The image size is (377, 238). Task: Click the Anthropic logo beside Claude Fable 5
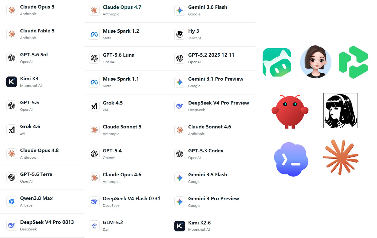(x=12, y=34)
